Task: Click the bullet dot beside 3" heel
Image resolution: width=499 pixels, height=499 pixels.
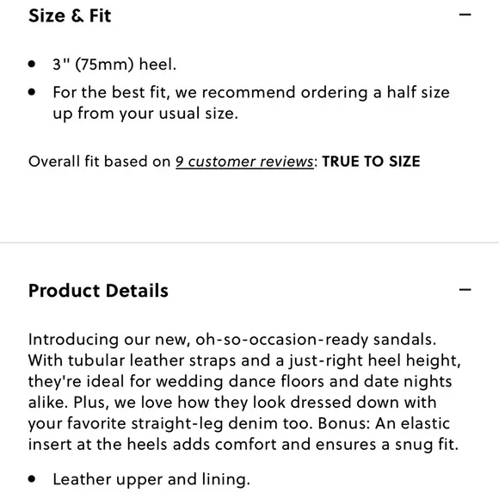Action: 32,64
